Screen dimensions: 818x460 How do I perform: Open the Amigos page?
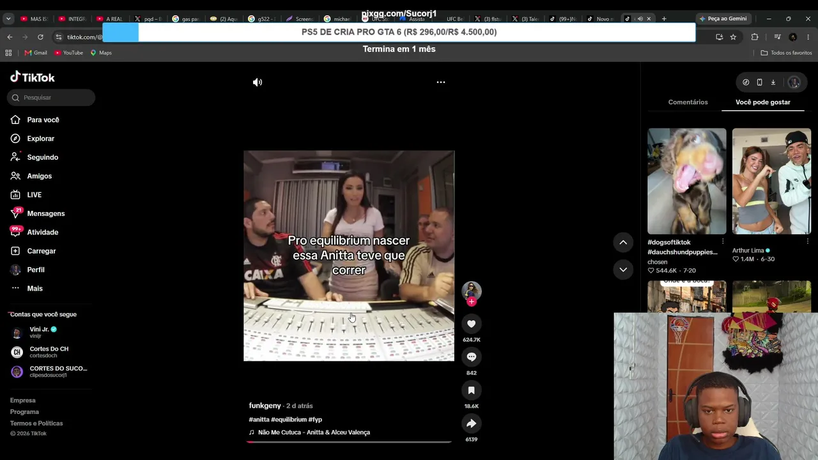pos(31,176)
